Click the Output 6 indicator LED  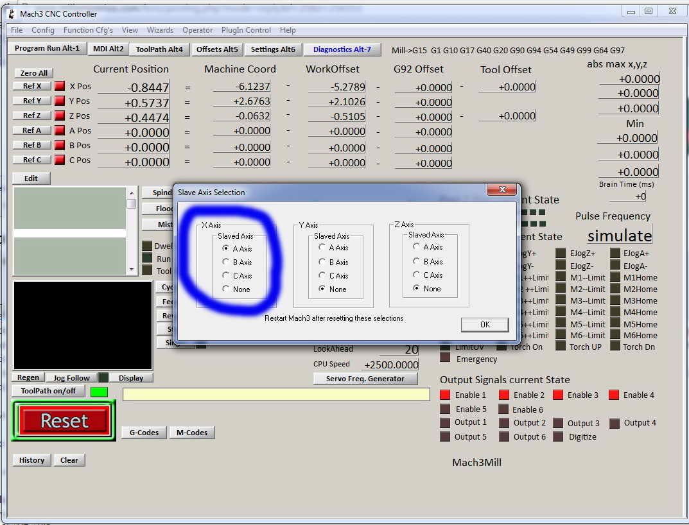pos(504,436)
